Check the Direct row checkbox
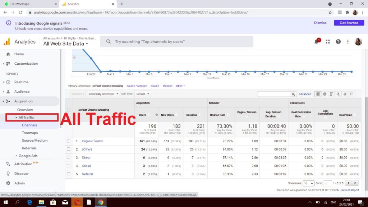368x207 pixels. coord(69,158)
